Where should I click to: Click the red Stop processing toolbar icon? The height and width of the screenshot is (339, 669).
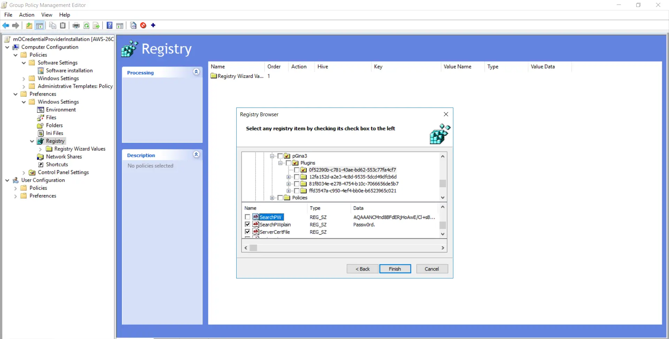[x=143, y=25]
